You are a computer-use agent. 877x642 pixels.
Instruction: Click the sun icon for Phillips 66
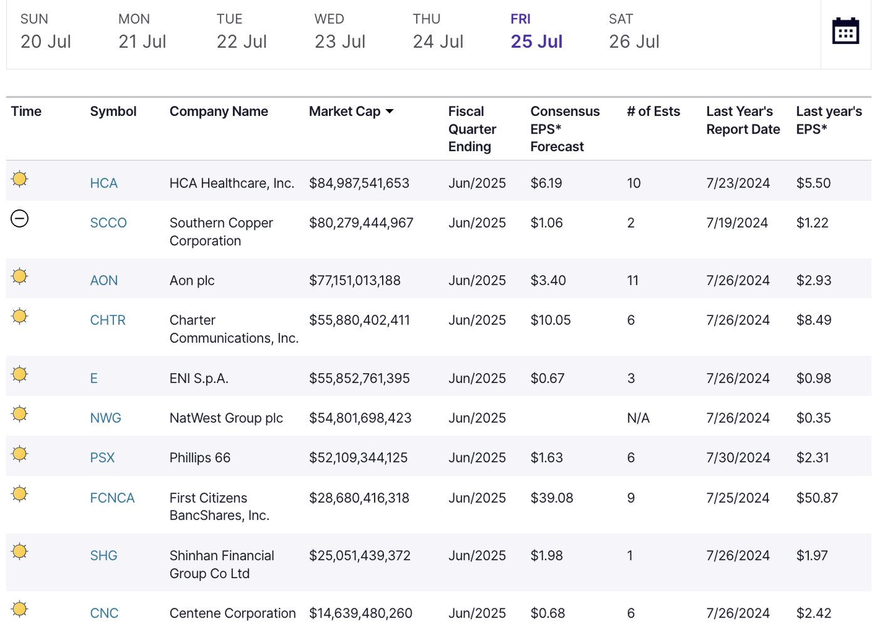click(20, 453)
